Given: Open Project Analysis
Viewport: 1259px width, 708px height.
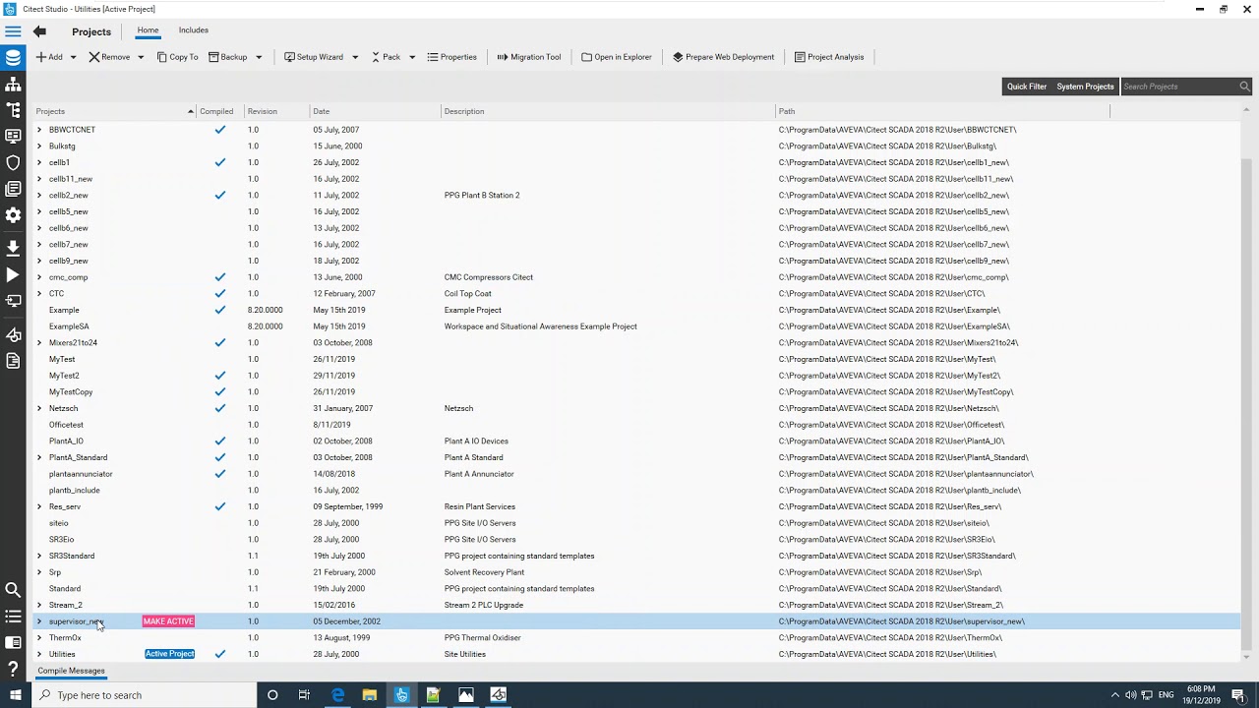Looking at the screenshot, I should click(x=829, y=57).
